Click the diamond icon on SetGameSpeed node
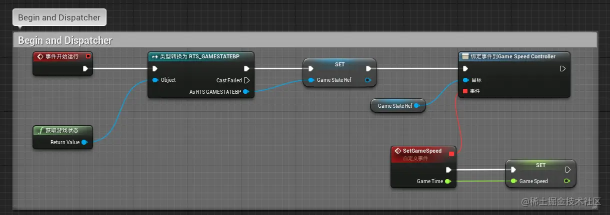Viewport: 610px width, 215px height. coord(398,151)
